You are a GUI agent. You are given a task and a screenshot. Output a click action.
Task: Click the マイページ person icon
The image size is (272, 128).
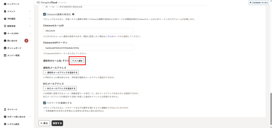point(5,109)
